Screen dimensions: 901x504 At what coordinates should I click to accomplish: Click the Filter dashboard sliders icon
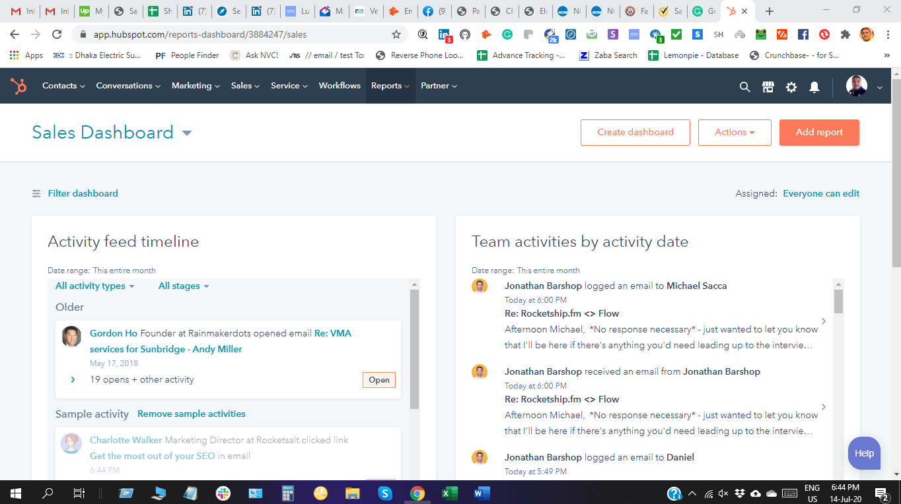click(36, 193)
